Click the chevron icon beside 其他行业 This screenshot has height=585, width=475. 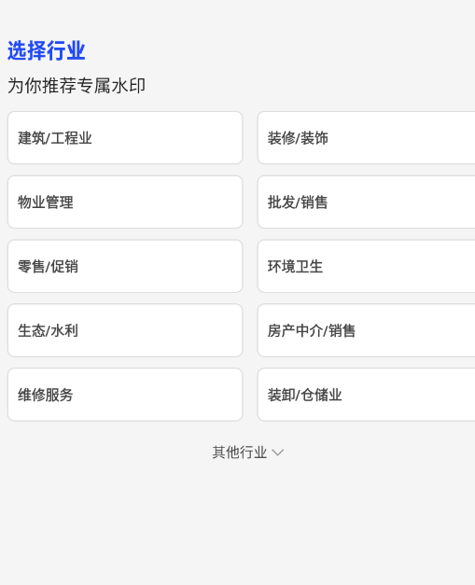pos(277,453)
